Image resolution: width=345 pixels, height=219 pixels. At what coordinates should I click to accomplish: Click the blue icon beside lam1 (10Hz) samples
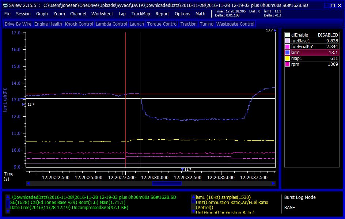[x=193, y=197]
